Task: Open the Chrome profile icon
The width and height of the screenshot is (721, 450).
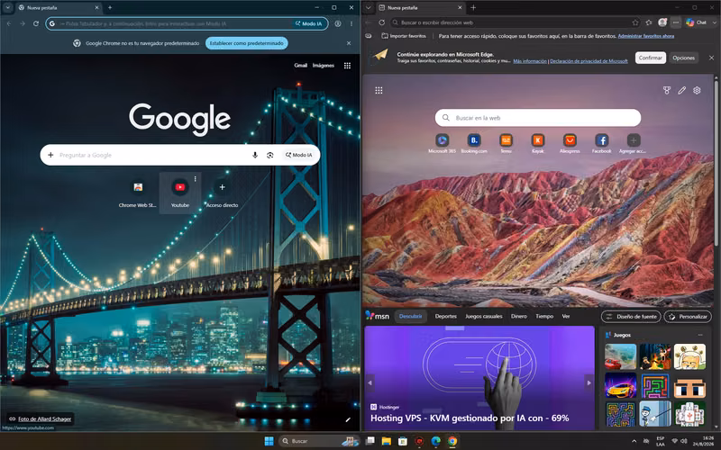Action: 338,23
